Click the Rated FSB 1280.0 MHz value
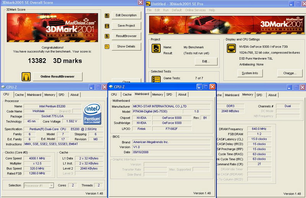This screenshot has width=306, height=198. pos(37,173)
